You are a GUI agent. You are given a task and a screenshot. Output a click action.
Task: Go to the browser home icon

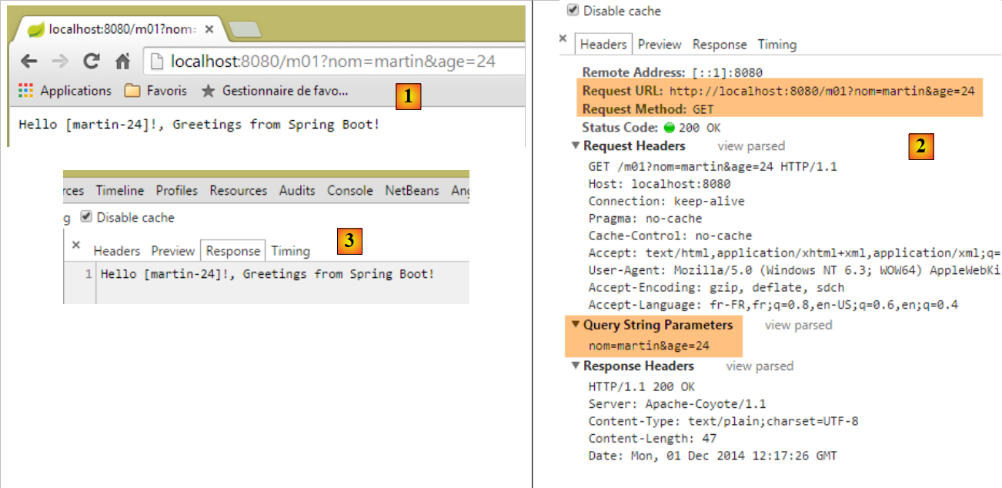coord(122,62)
